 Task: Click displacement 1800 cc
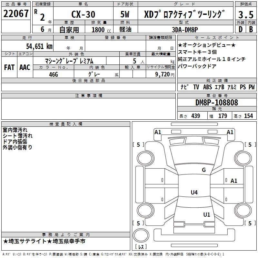[101, 30]
